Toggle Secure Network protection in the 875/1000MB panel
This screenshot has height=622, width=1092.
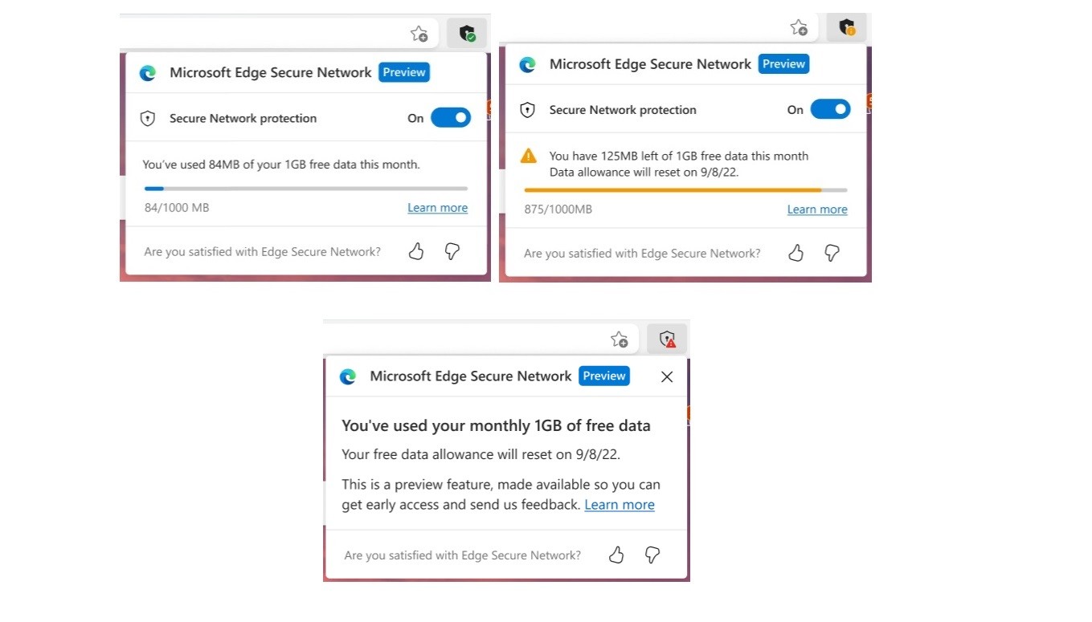(x=830, y=109)
